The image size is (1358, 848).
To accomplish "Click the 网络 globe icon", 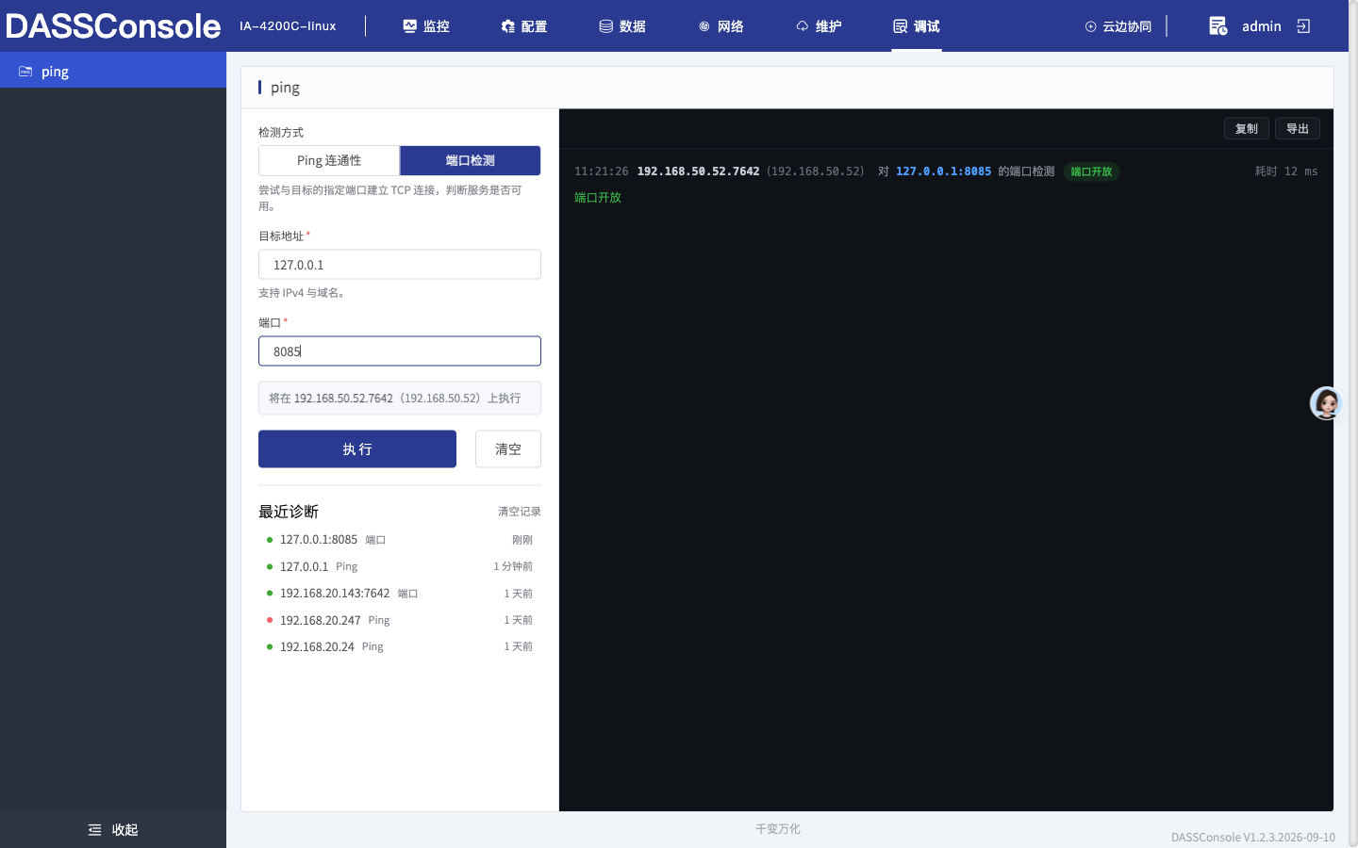I will [704, 26].
